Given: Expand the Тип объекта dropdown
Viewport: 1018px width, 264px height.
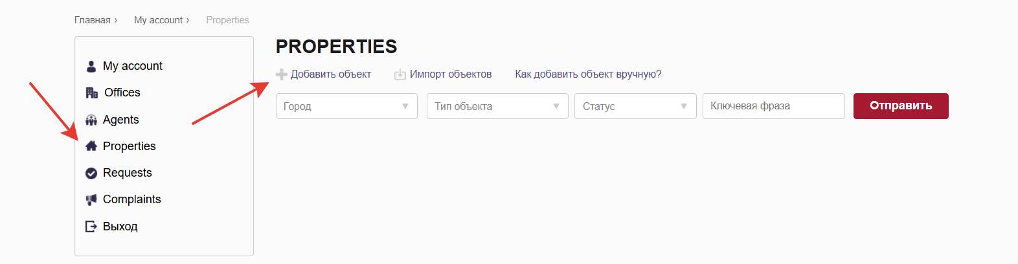Looking at the screenshot, I should pyautogui.click(x=497, y=106).
